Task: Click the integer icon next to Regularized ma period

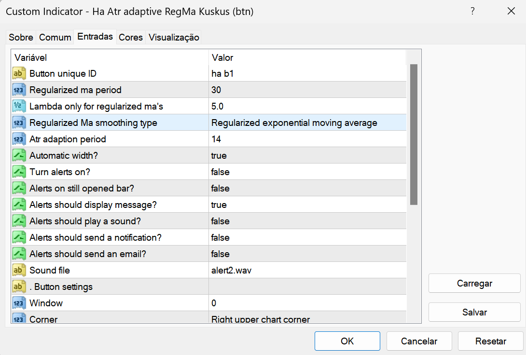Action: pyautogui.click(x=19, y=90)
